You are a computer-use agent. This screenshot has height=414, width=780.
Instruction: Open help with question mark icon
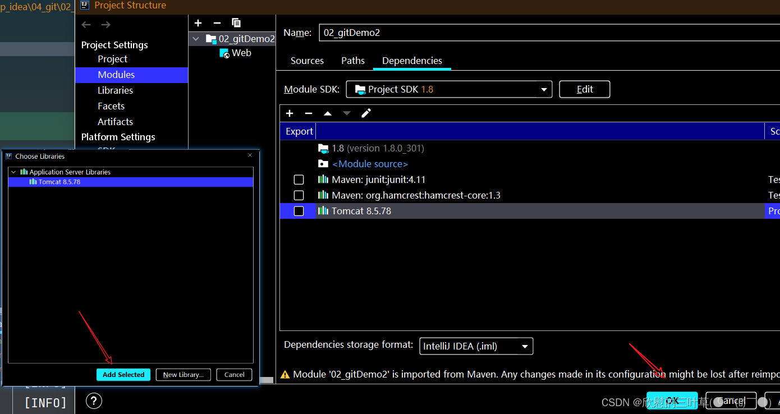click(94, 401)
